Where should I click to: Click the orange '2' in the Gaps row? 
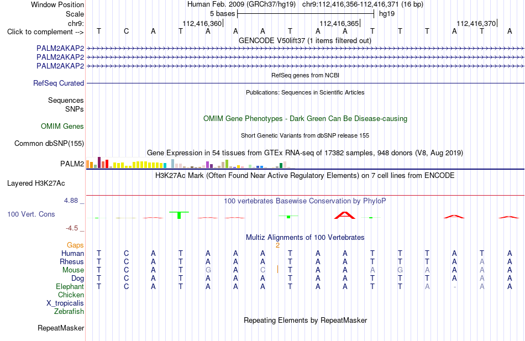pyautogui.click(x=277, y=245)
